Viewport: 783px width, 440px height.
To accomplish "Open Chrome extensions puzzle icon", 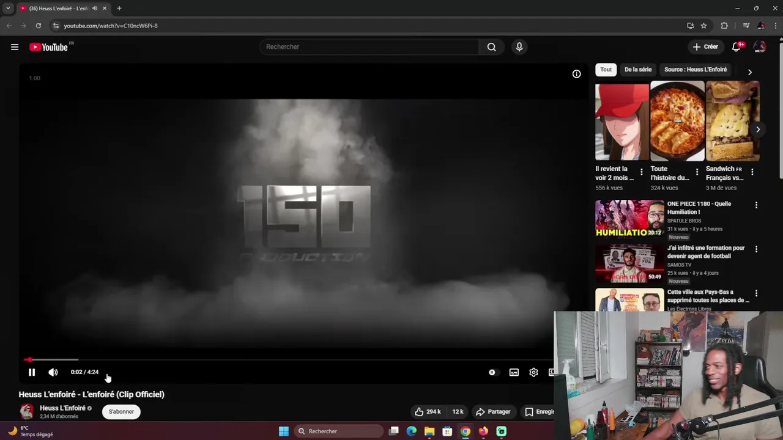I will coord(724,26).
